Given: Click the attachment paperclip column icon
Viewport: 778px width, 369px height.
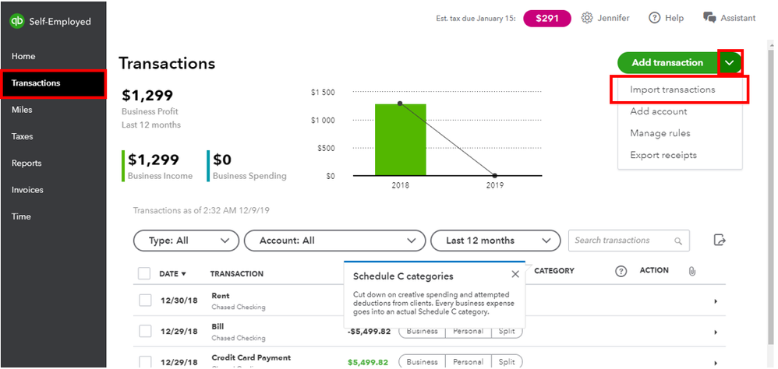Looking at the screenshot, I should pos(692,271).
